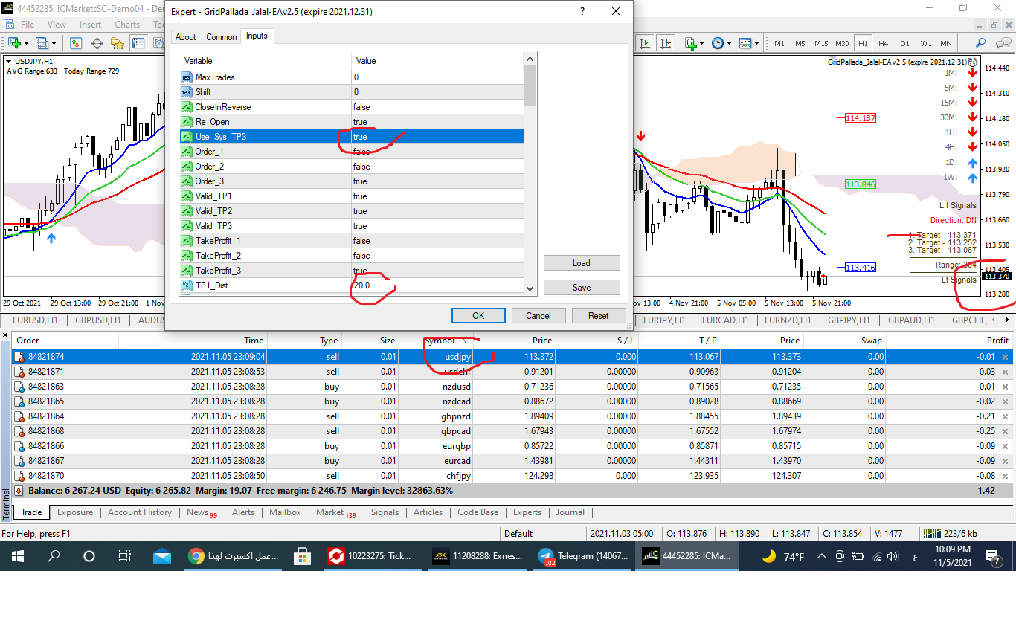The width and height of the screenshot is (1016, 626).
Task: Select the D1 timeframe toggle
Action: point(904,43)
